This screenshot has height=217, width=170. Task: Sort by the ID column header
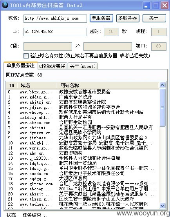coord(12,86)
